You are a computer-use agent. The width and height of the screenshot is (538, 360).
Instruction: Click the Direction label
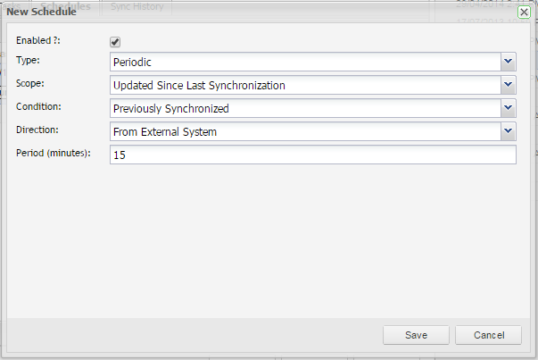pyautogui.click(x=38, y=130)
